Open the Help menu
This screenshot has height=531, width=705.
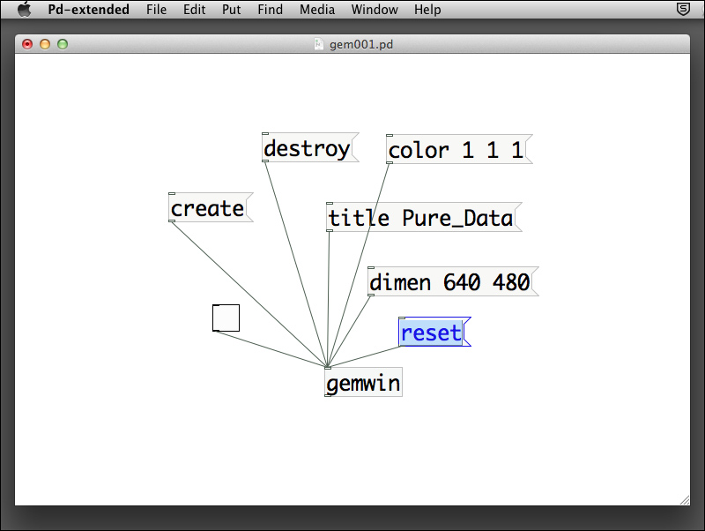click(427, 9)
